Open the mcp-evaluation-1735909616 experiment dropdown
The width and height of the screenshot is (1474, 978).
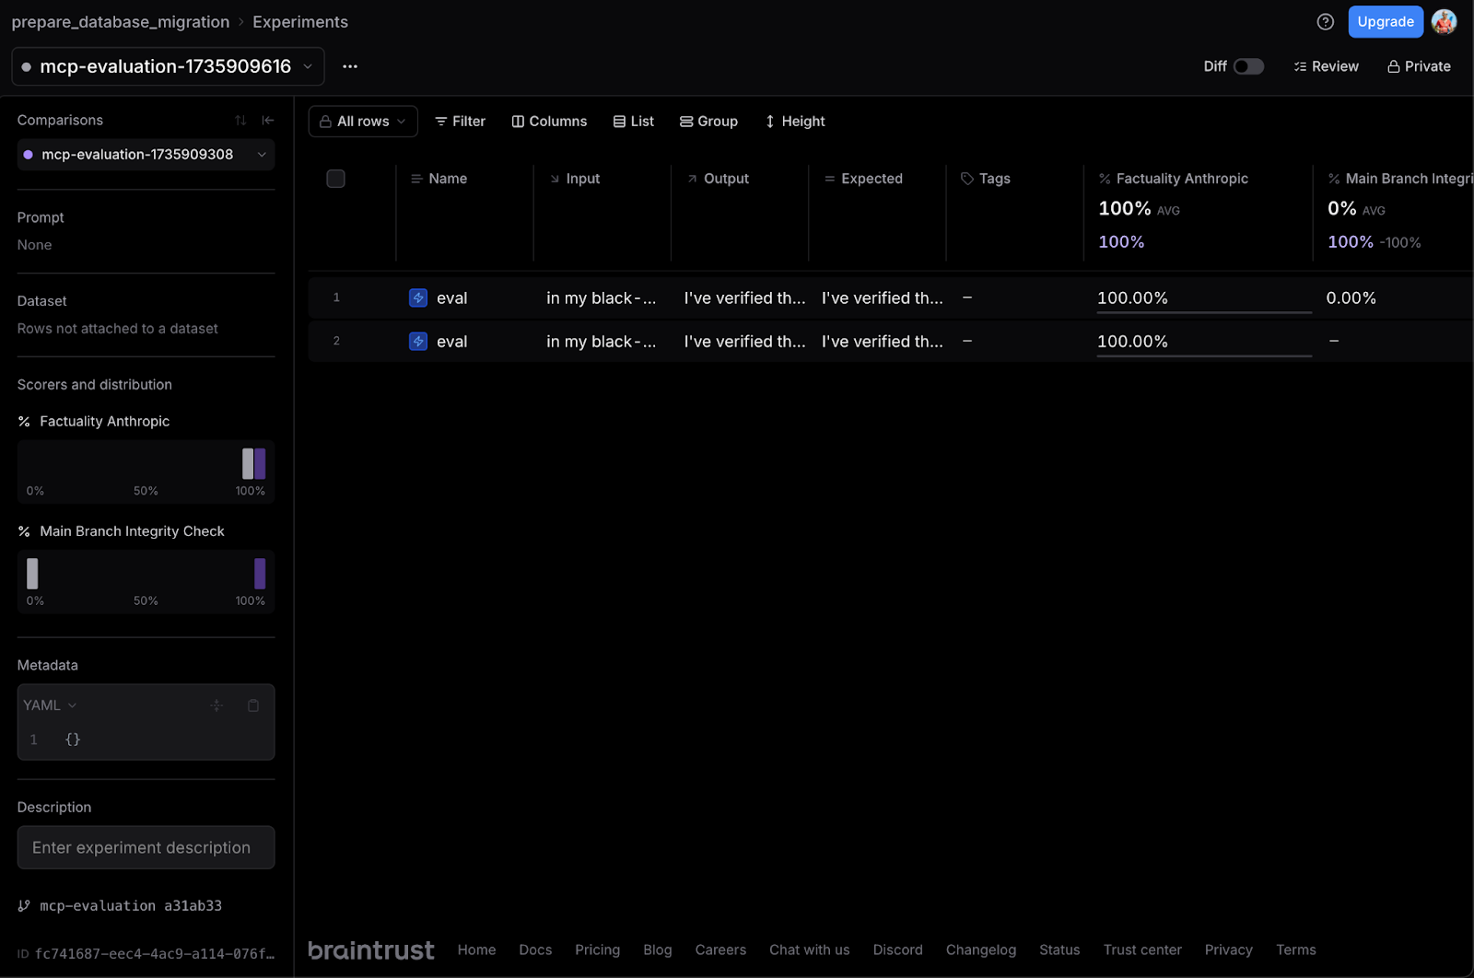pyautogui.click(x=168, y=66)
